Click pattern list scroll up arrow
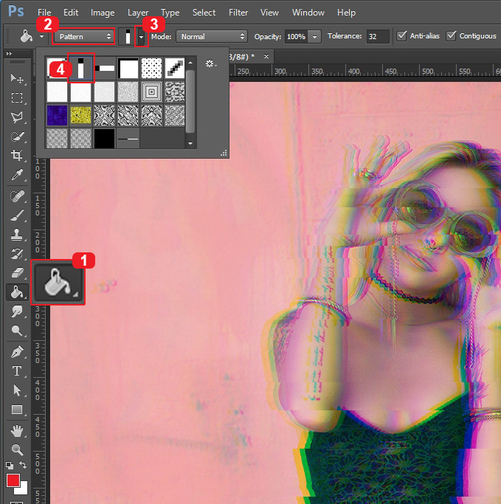This screenshot has width=501, height=504. click(190, 63)
